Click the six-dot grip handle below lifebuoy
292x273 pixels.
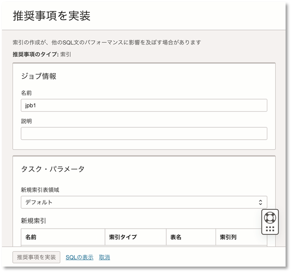[x=270, y=229]
